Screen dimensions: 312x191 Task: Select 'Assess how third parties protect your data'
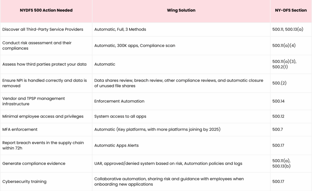(44, 64)
